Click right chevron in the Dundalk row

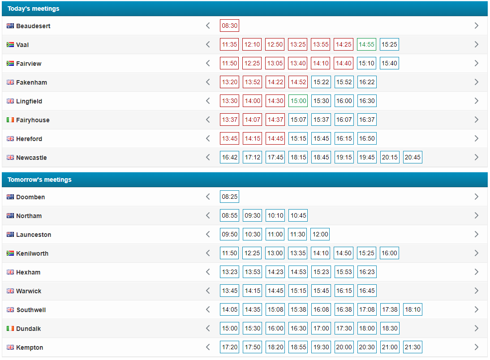click(476, 328)
